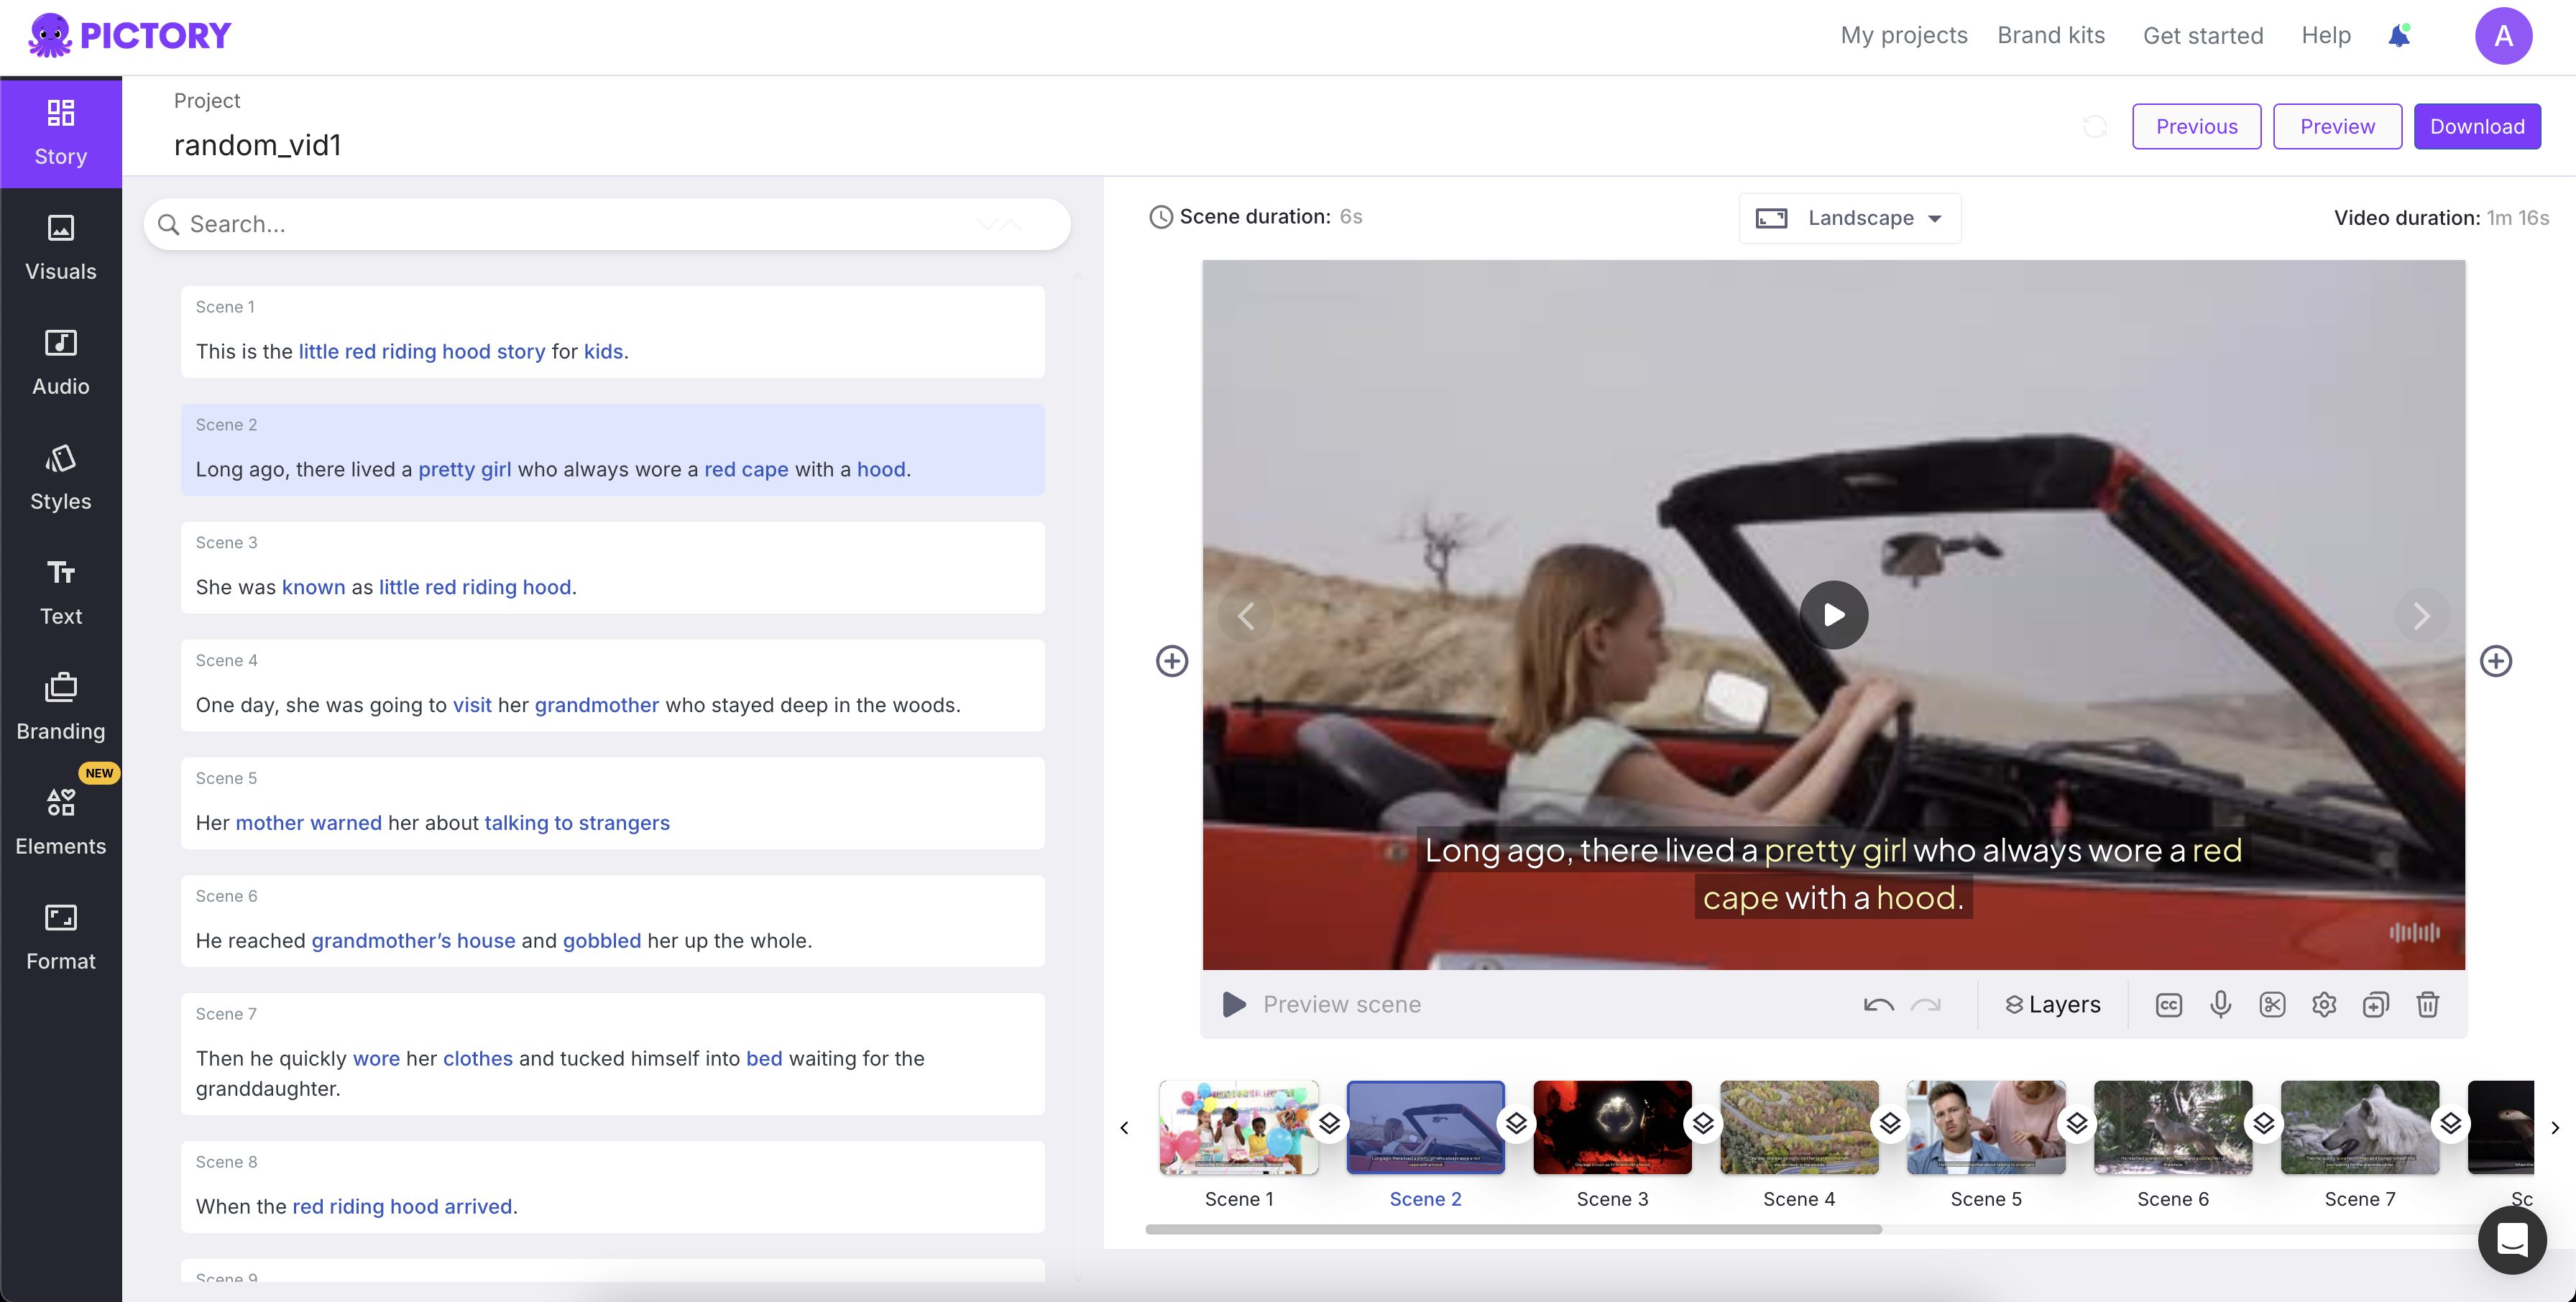Open the Layers button
This screenshot has width=2576, height=1302.
coord(2053,1005)
